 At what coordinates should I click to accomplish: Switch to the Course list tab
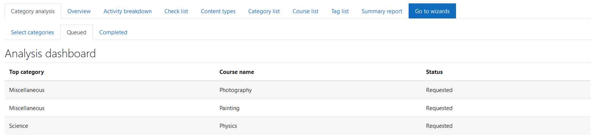click(x=306, y=11)
